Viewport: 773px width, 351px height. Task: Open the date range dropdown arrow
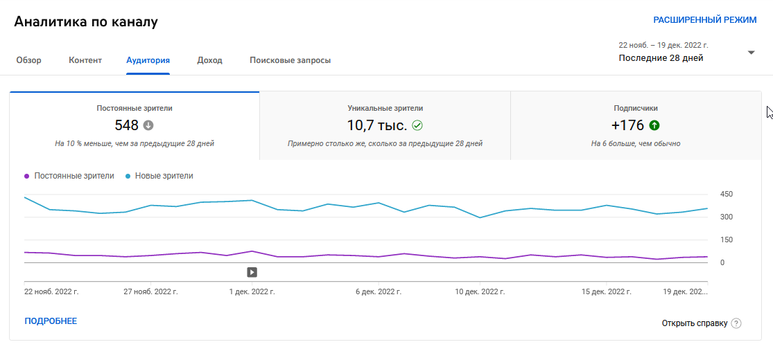752,53
